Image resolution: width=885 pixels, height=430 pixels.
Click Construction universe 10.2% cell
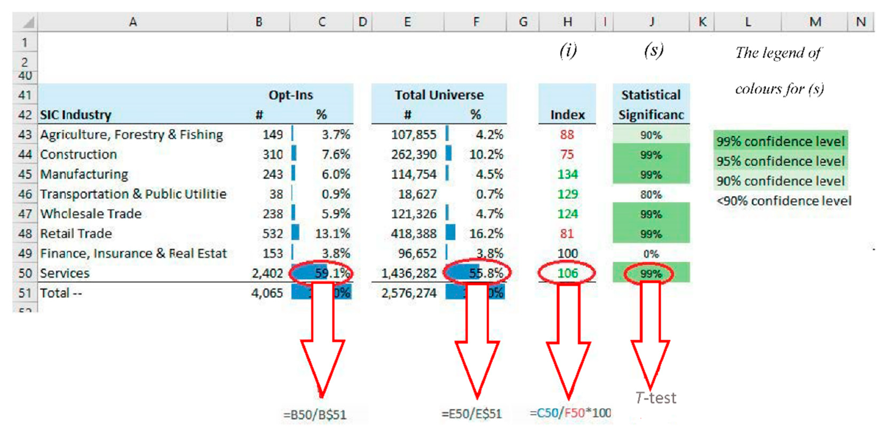(476, 154)
